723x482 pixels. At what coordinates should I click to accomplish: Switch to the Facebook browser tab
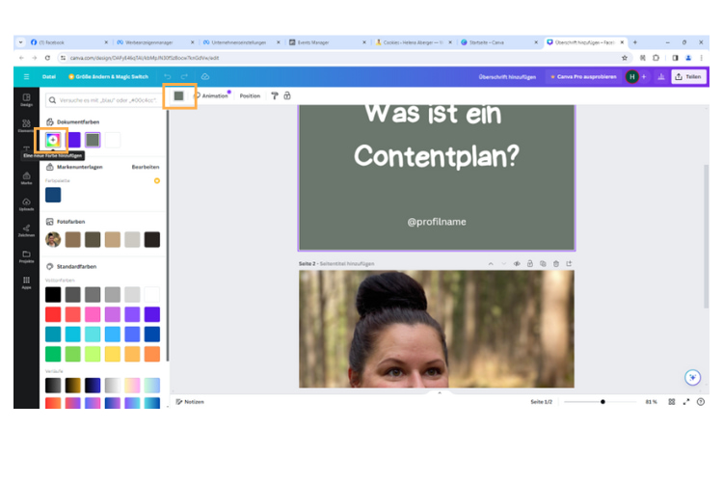(69, 42)
